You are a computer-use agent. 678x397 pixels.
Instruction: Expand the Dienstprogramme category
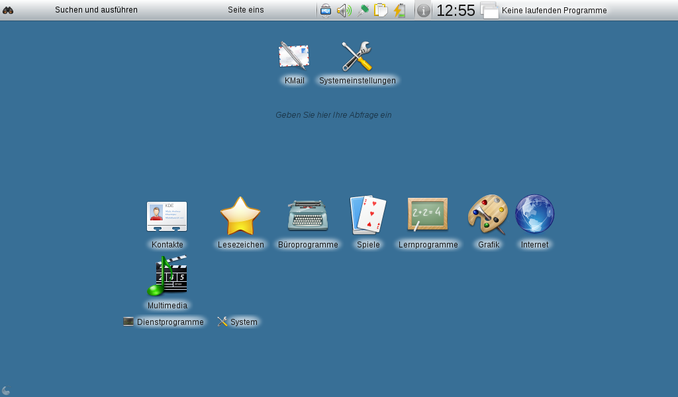pos(164,322)
